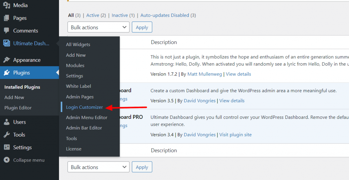
Task: Click the bottom Description column footer
Action: (x=164, y=150)
